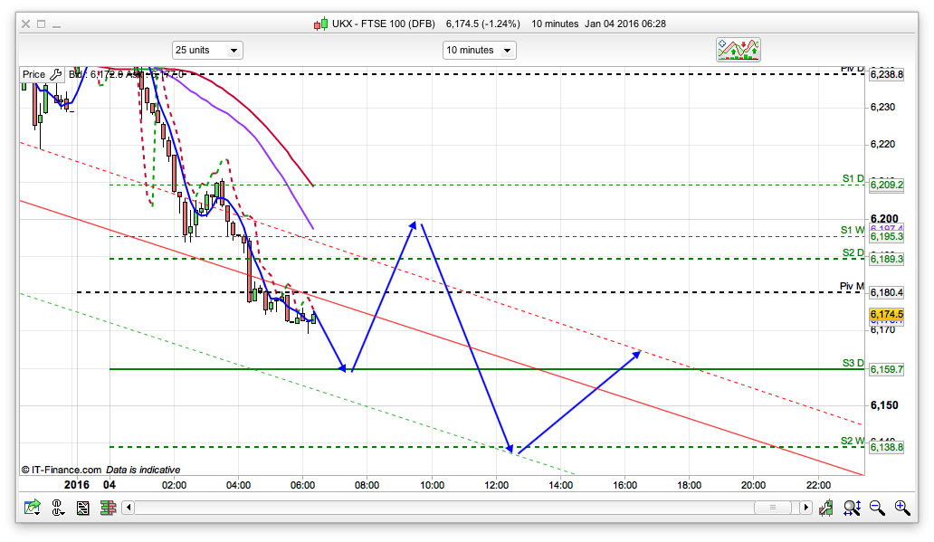
Task: Click the checklist icon in bottom toolbar
Action: point(83,509)
